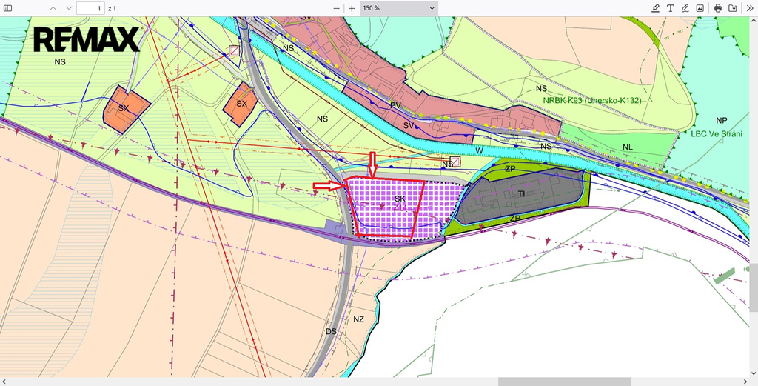Toggle the sidebar panel
This screenshot has width=758, height=386.
[8, 8]
